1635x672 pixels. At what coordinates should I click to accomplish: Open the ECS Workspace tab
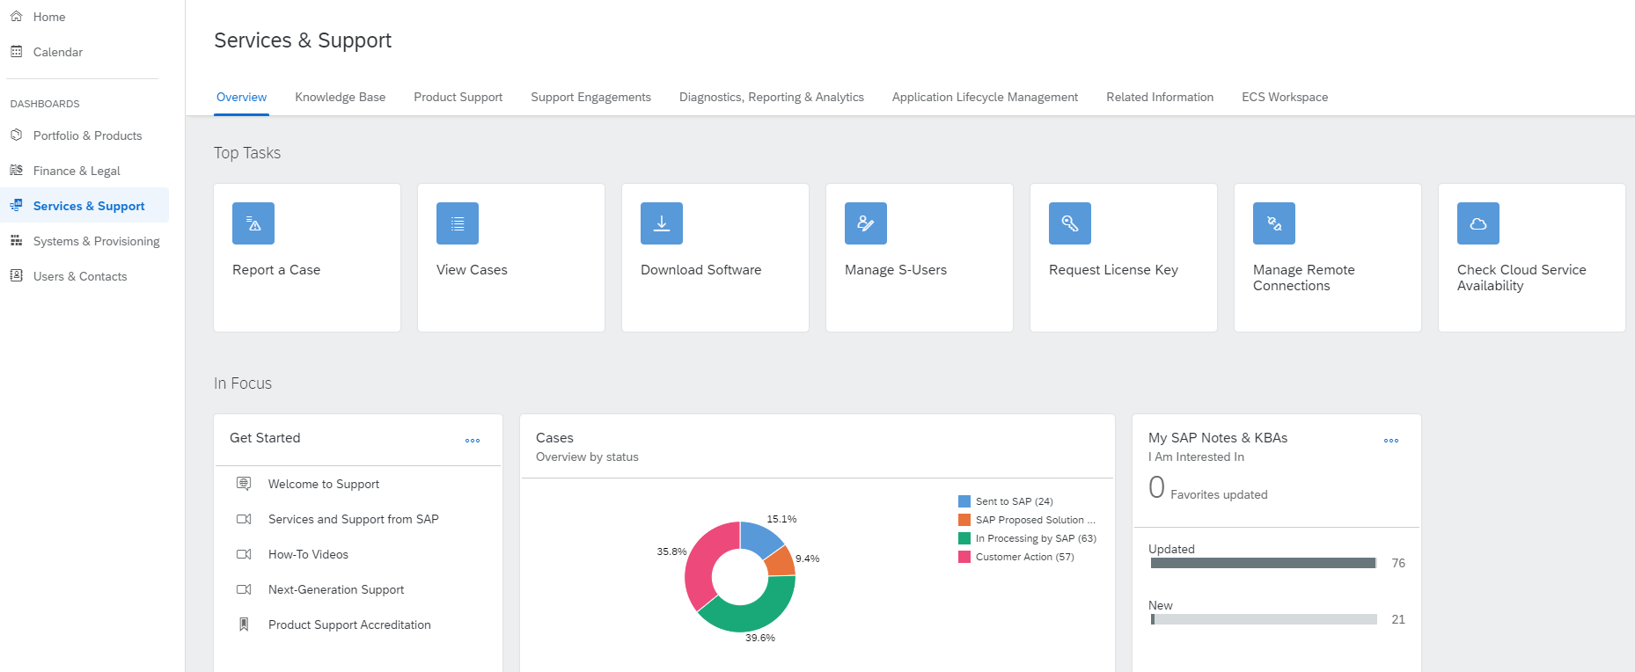tap(1285, 97)
